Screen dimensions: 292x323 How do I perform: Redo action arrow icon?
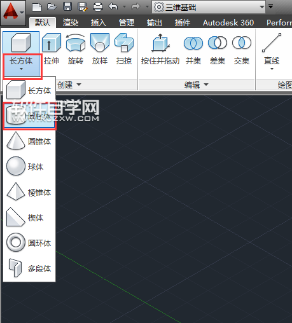[136, 7]
